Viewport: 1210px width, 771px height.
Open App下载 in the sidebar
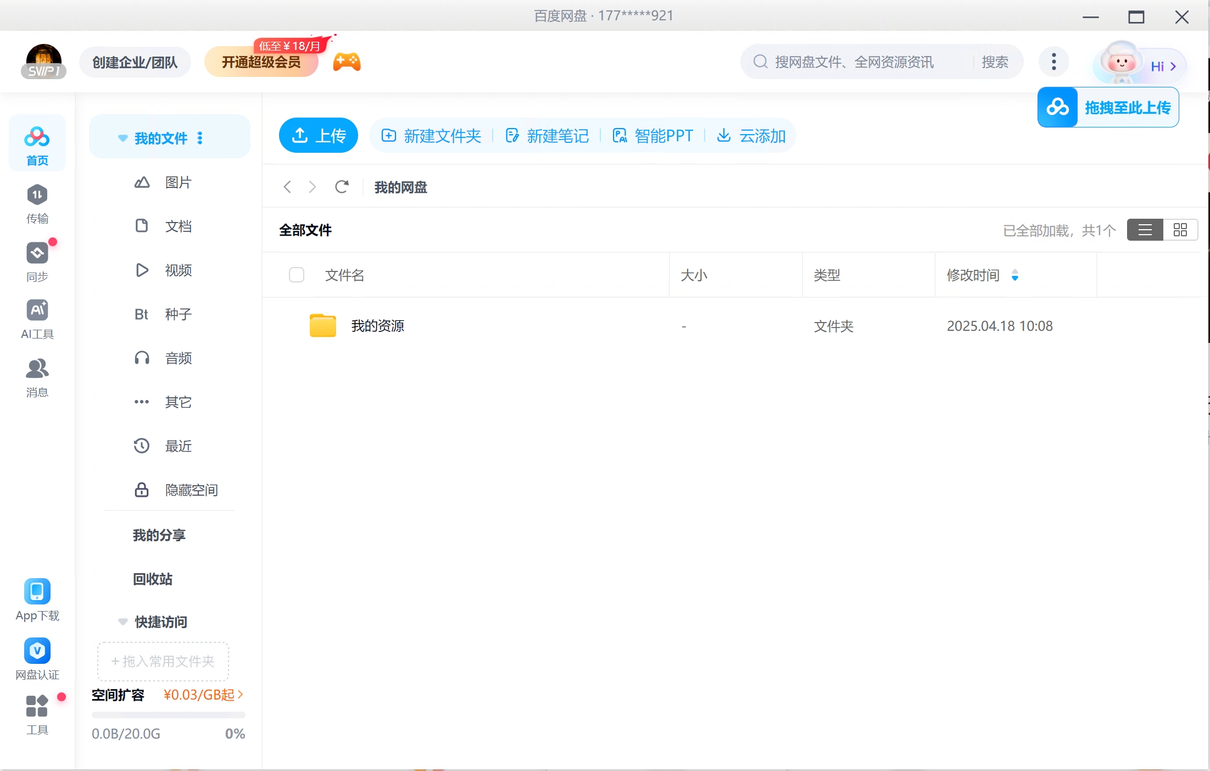pyautogui.click(x=37, y=600)
